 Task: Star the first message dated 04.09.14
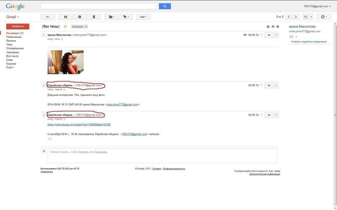pos(261,35)
